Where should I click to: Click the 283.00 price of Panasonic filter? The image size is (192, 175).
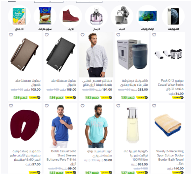click(x=143, y=90)
